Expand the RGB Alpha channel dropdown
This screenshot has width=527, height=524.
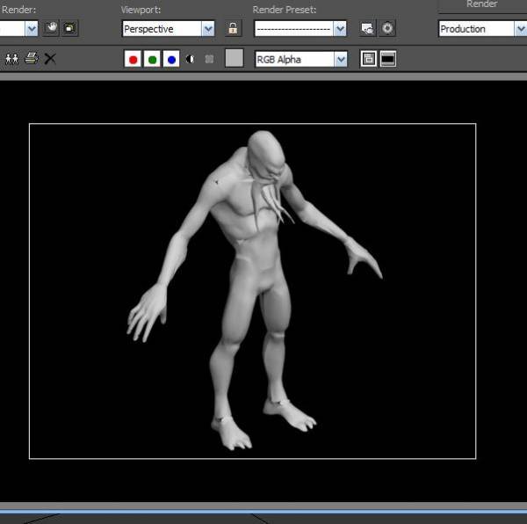coord(340,59)
